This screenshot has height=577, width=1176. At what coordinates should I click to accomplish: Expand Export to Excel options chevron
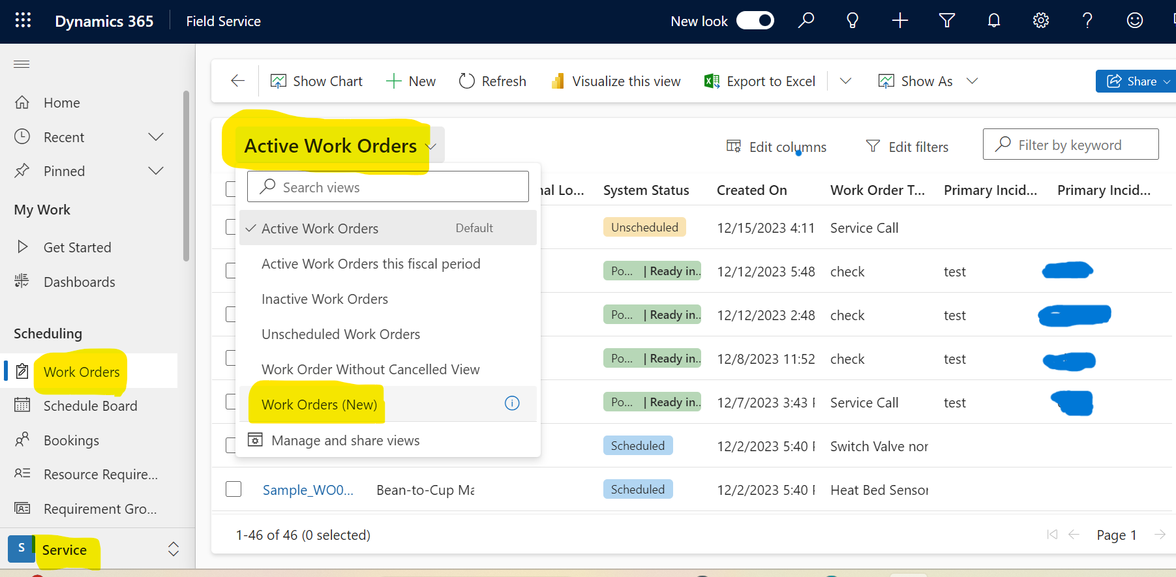pyautogui.click(x=845, y=81)
